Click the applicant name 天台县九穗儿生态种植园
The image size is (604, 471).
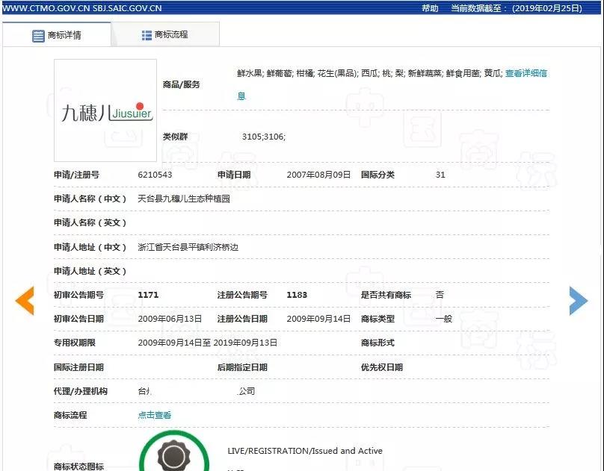coord(184,199)
